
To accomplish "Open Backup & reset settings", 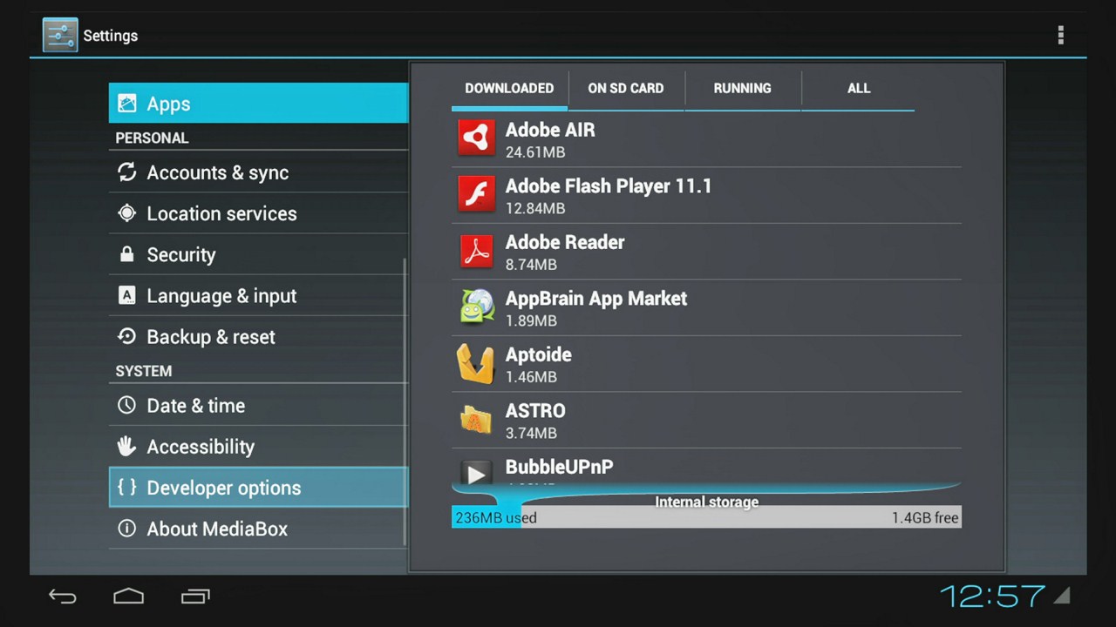I will 258,336.
